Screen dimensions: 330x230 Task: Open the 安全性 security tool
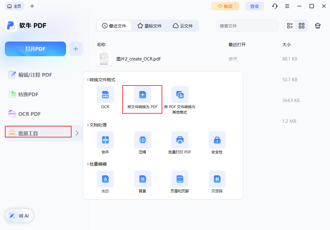(x=217, y=140)
